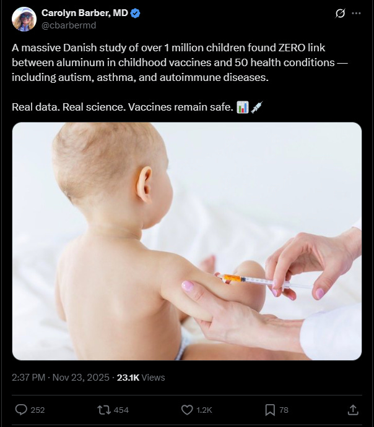
Task: Open the 2:37 PM · Nov 23, 2025 timestamp
Action: [61, 378]
